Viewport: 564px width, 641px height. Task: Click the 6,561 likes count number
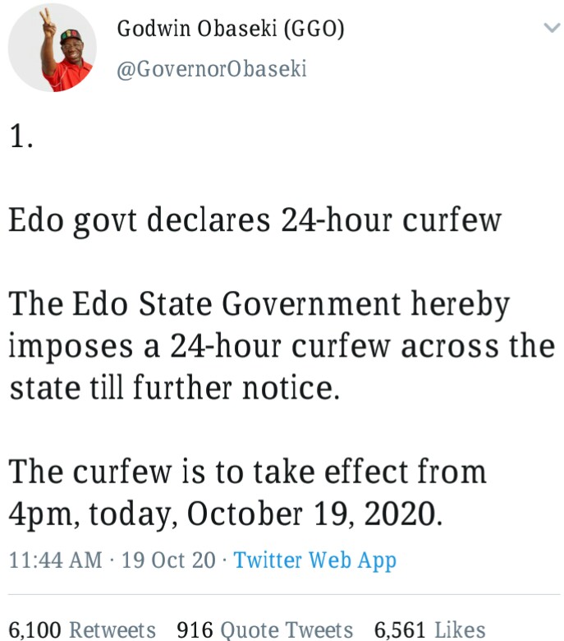point(400,630)
